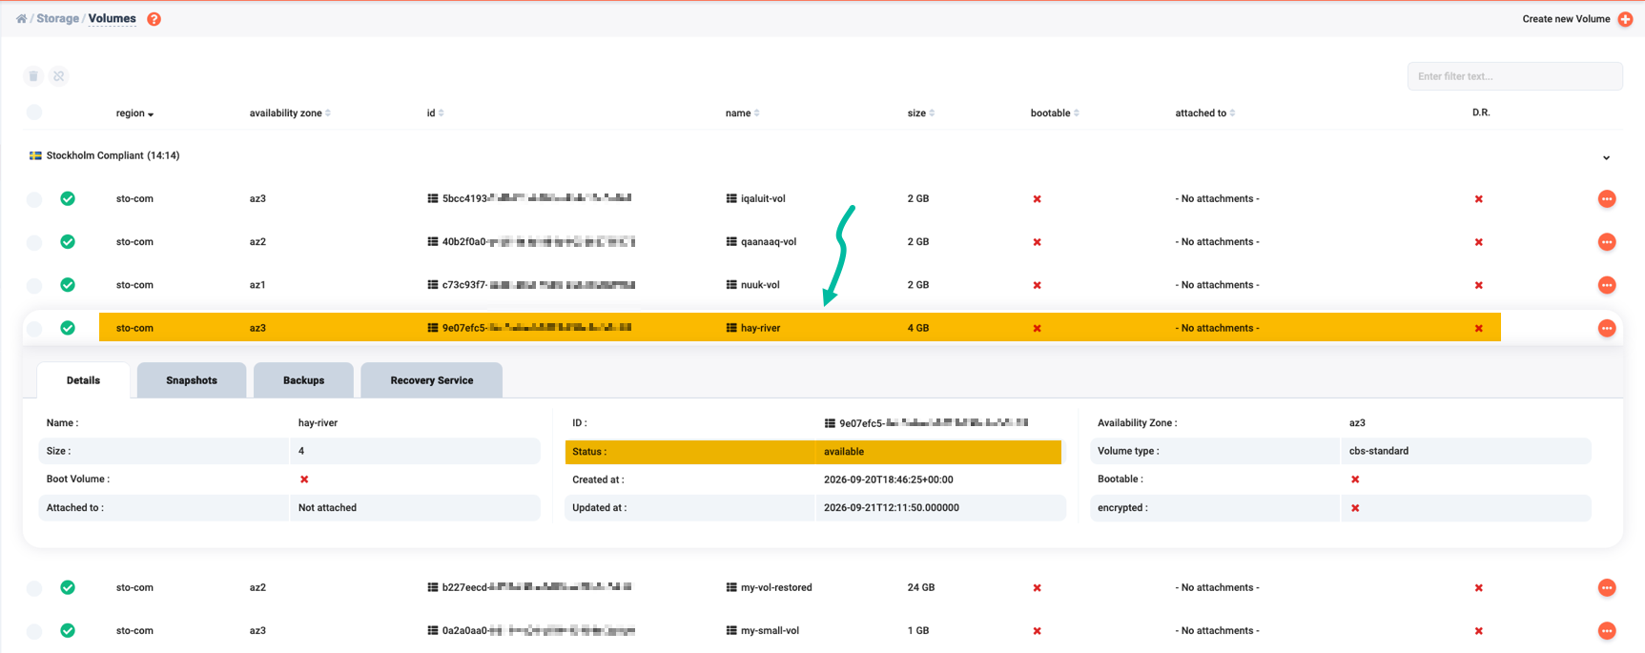The width and height of the screenshot is (1645, 653).
Task: Click the Create new Volume label
Action: click(x=1566, y=19)
